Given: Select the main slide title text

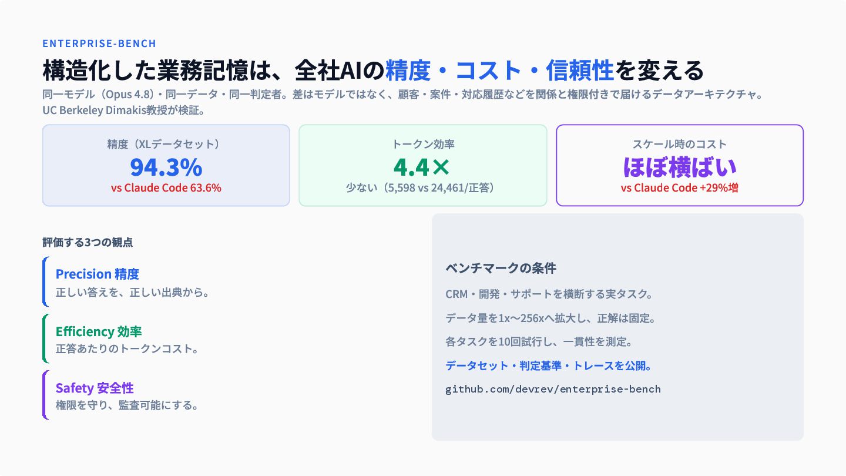Looking at the screenshot, I should tap(373, 71).
